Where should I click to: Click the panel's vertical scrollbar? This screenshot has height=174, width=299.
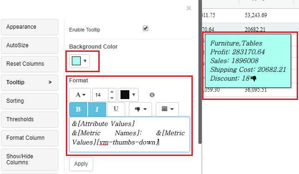coord(200,72)
